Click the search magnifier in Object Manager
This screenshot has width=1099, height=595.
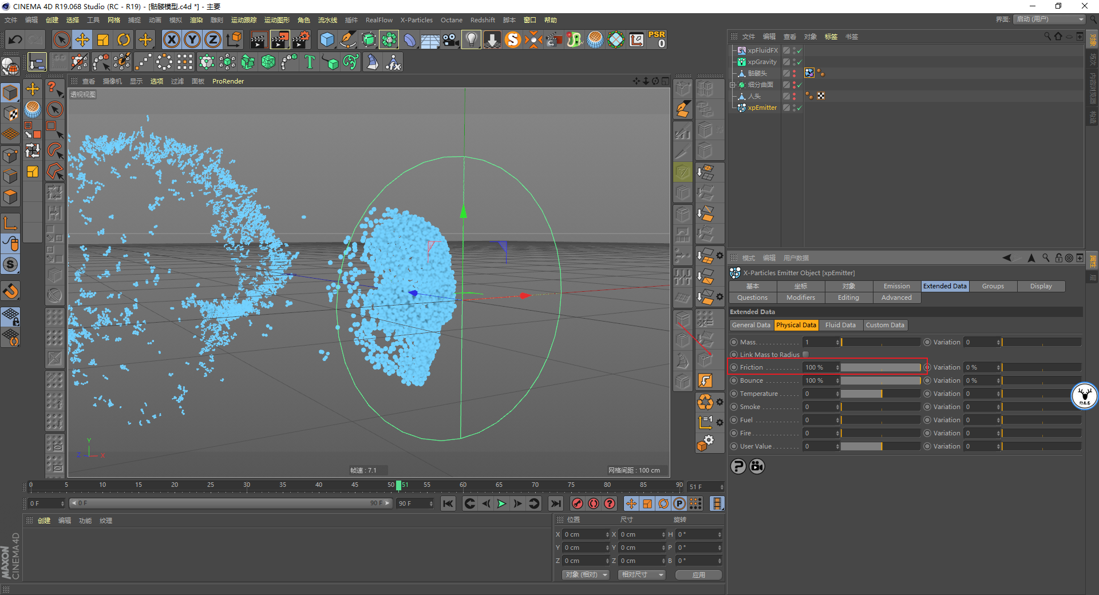[1047, 36]
